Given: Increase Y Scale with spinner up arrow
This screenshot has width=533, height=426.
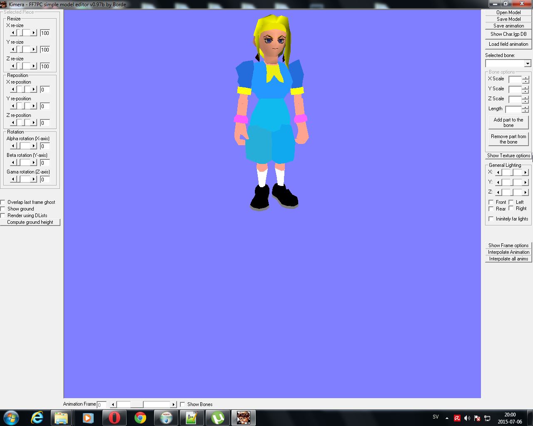Looking at the screenshot, I should [526, 87].
